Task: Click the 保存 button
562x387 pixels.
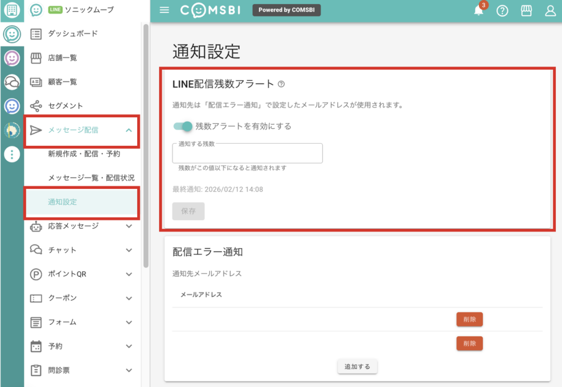Action: point(188,211)
